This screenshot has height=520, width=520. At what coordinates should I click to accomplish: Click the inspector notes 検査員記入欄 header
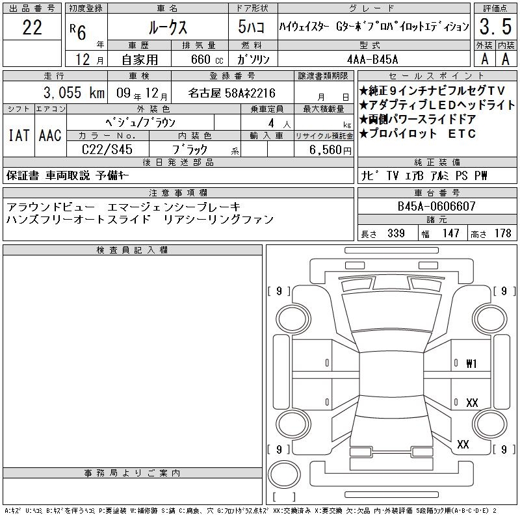coord(133,250)
